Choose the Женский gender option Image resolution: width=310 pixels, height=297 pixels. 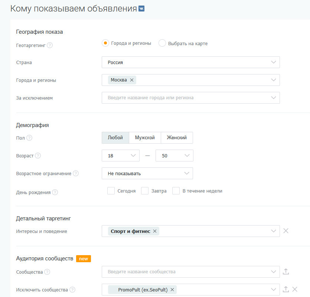click(x=177, y=138)
